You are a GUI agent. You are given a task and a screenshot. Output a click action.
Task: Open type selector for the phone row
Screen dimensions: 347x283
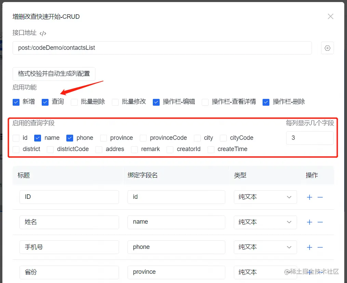(x=265, y=247)
